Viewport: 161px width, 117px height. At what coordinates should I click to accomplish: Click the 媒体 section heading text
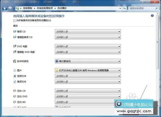click(15, 26)
